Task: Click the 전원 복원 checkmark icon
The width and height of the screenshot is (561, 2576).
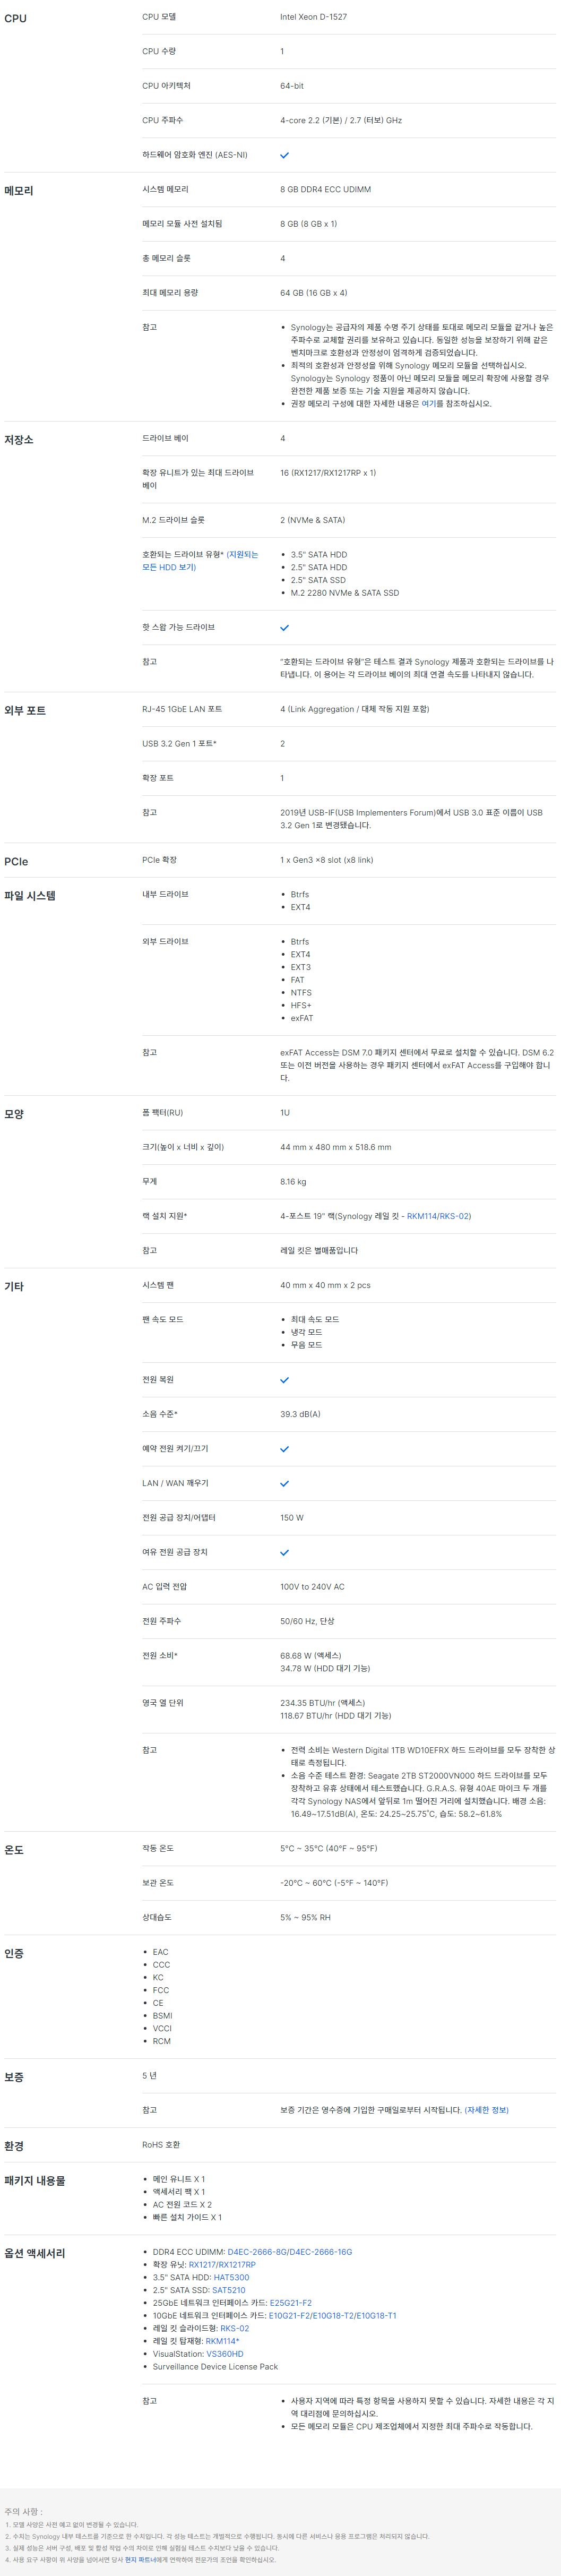Action: tap(284, 1380)
